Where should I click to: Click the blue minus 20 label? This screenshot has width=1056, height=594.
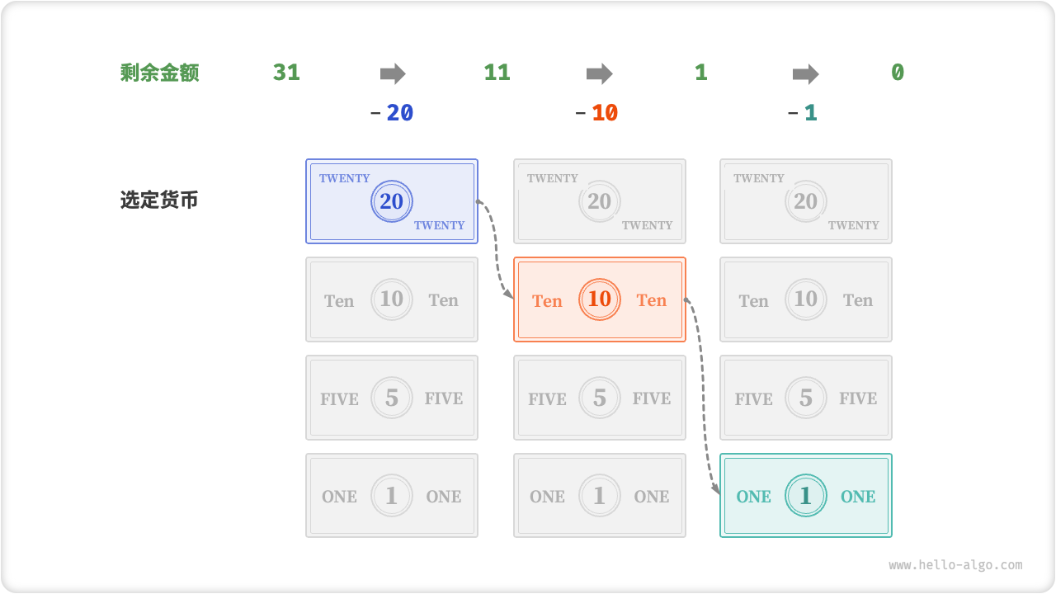click(x=392, y=113)
